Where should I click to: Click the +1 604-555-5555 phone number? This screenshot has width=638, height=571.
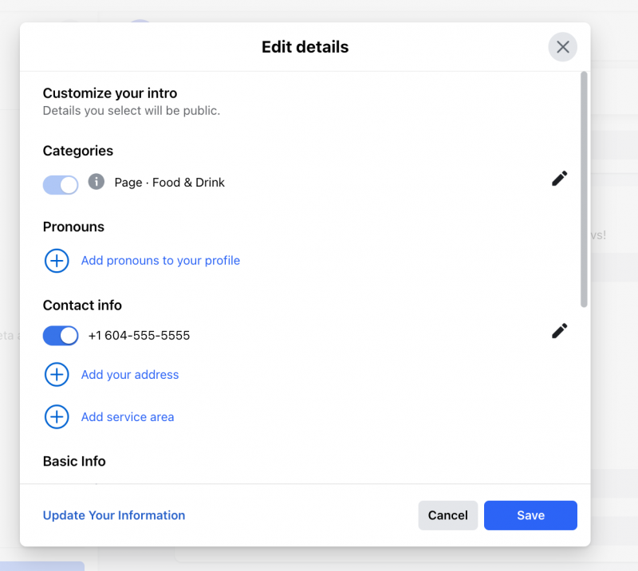(139, 336)
